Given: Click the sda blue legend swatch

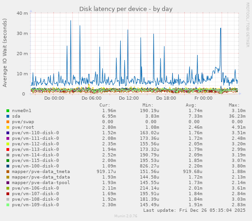Looking at the screenshot, I should (8, 116).
